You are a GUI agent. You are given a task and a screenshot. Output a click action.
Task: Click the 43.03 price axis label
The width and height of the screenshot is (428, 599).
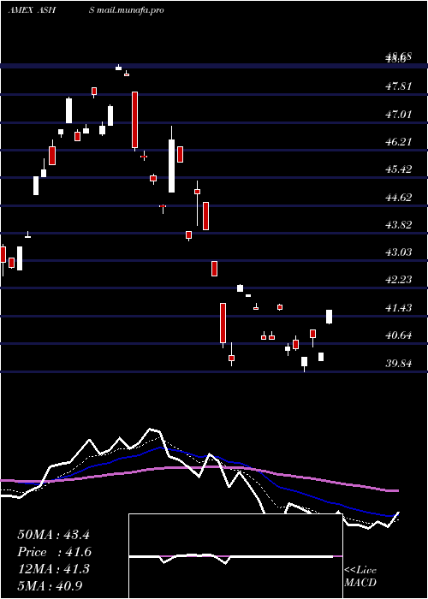[x=399, y=252]
